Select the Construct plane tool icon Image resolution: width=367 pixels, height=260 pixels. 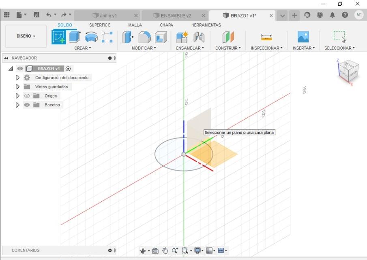228,37
